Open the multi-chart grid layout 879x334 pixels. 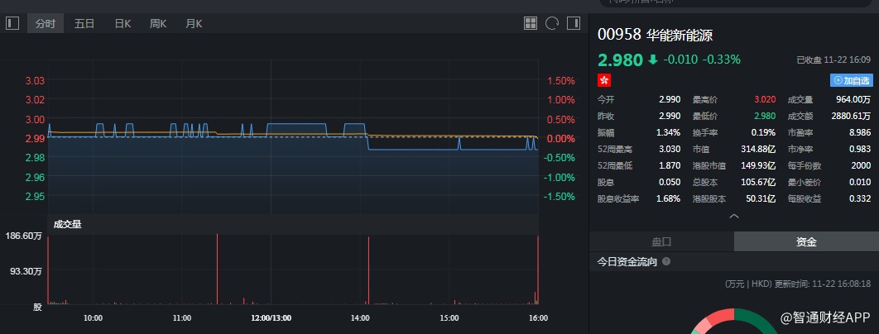point(531,23)
